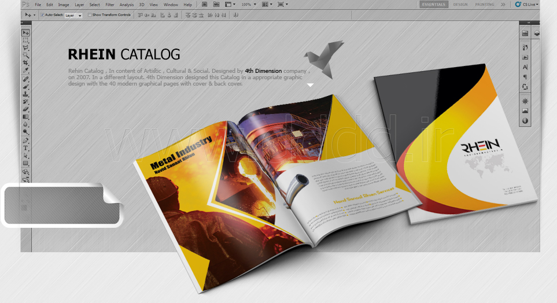This screenshot has width=557, height=303.
Task: Select the Dodge tool
Action: [25, 132]
